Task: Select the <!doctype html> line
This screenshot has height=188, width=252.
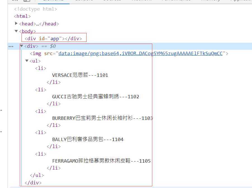Action: 35,9
